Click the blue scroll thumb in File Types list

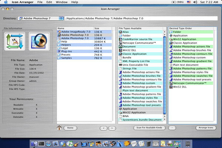point(165,75)
